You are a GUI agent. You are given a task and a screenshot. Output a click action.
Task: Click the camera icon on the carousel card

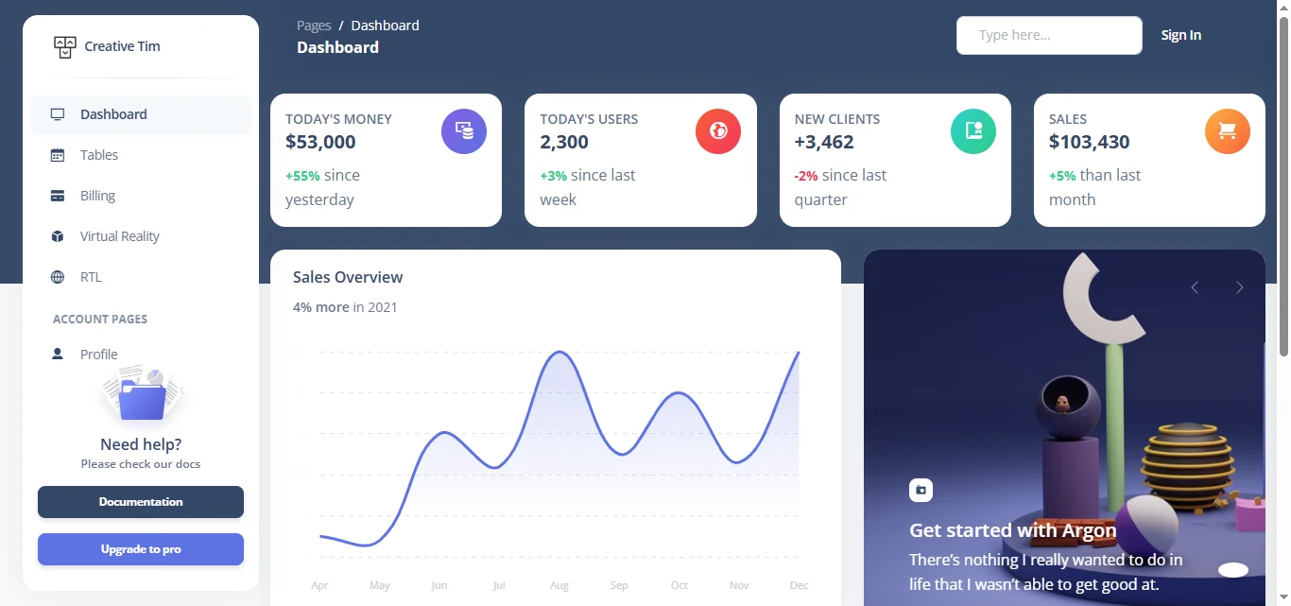[921, 490]
